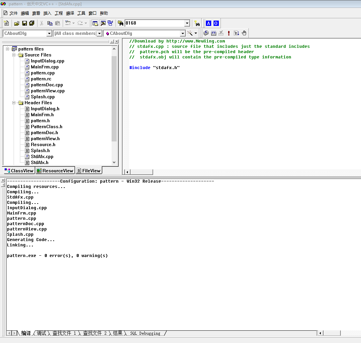Viewport: 361px width, 343px height.
Task: Click the Copy icon in toolbar
Action: (x=50, y=23)
